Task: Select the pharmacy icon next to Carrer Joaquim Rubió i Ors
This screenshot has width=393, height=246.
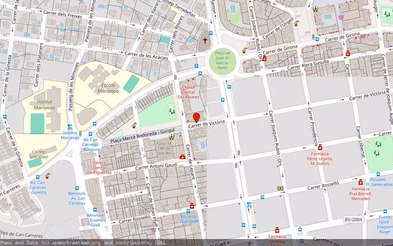Action: (x=264, y=59)
